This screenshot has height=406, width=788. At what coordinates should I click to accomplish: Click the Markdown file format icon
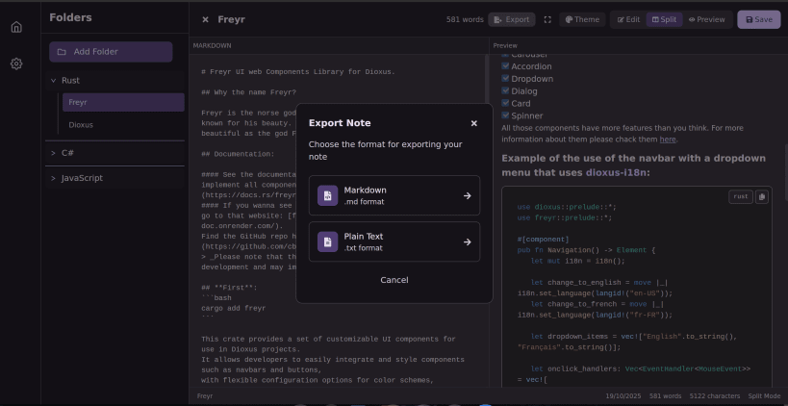click(x=327, y=195)
